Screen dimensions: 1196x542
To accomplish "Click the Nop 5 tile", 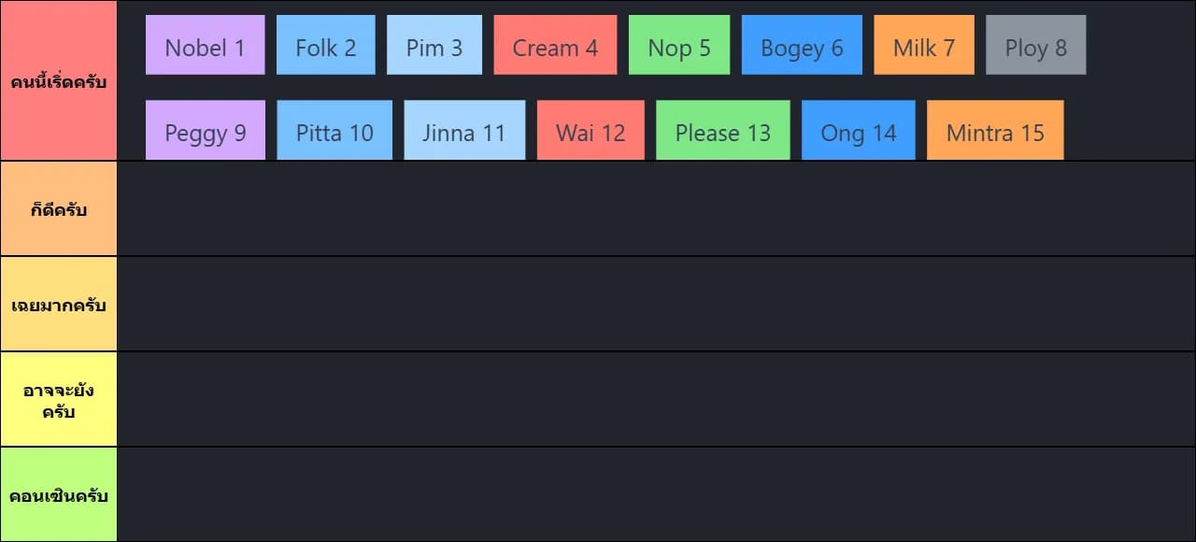I will coord(679,45).
